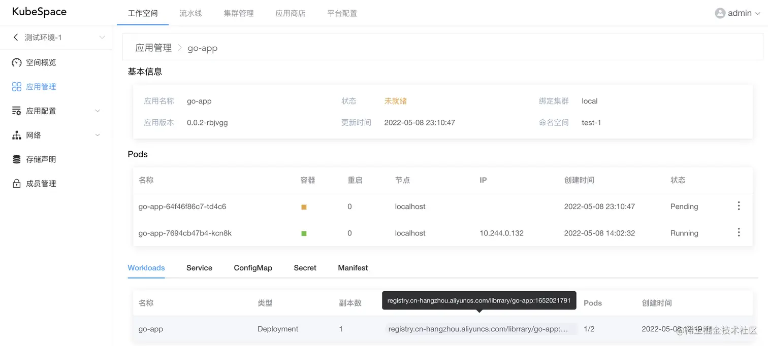Click the Running status text

(x=684, y=233)
